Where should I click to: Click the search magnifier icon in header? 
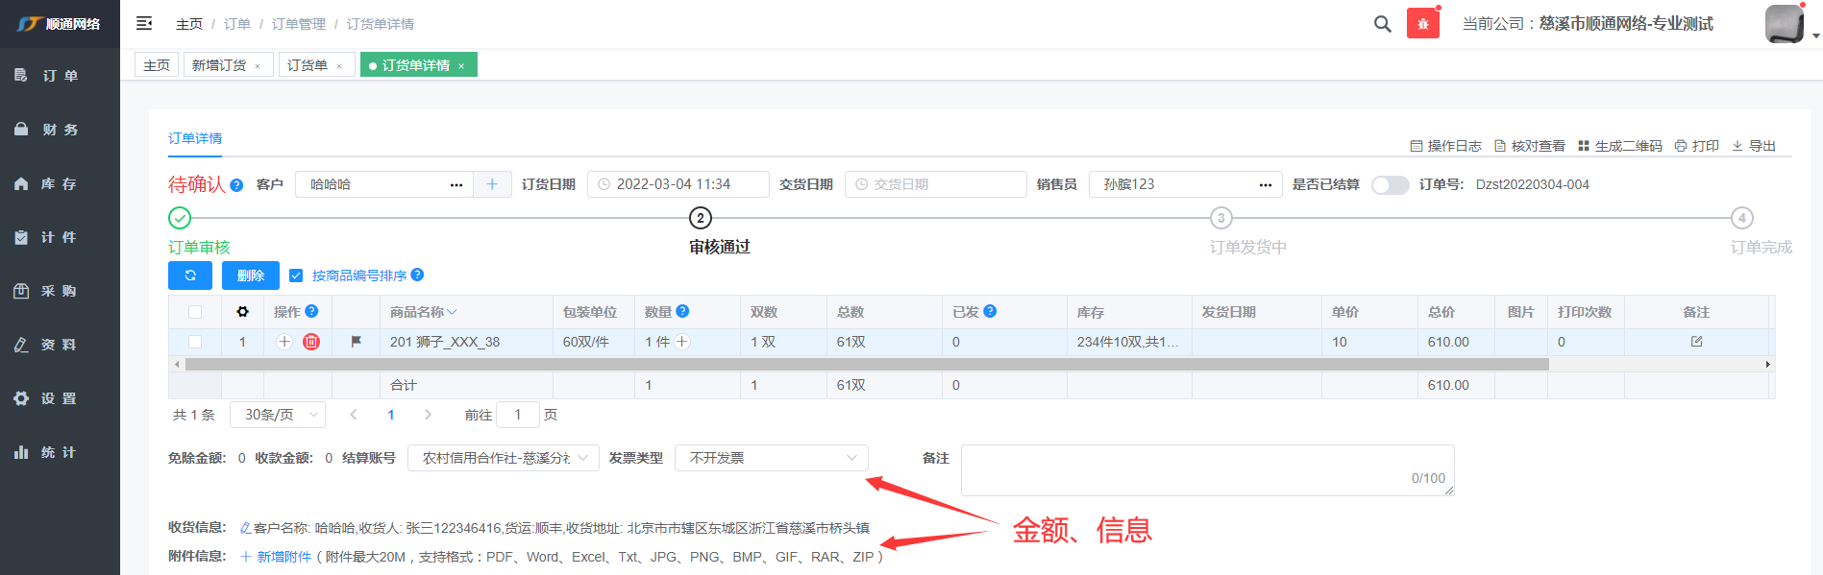coord(1382,24)
